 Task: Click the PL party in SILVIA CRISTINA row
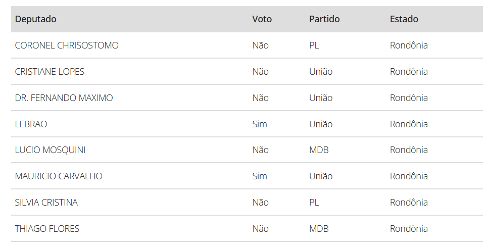[314, 203]
